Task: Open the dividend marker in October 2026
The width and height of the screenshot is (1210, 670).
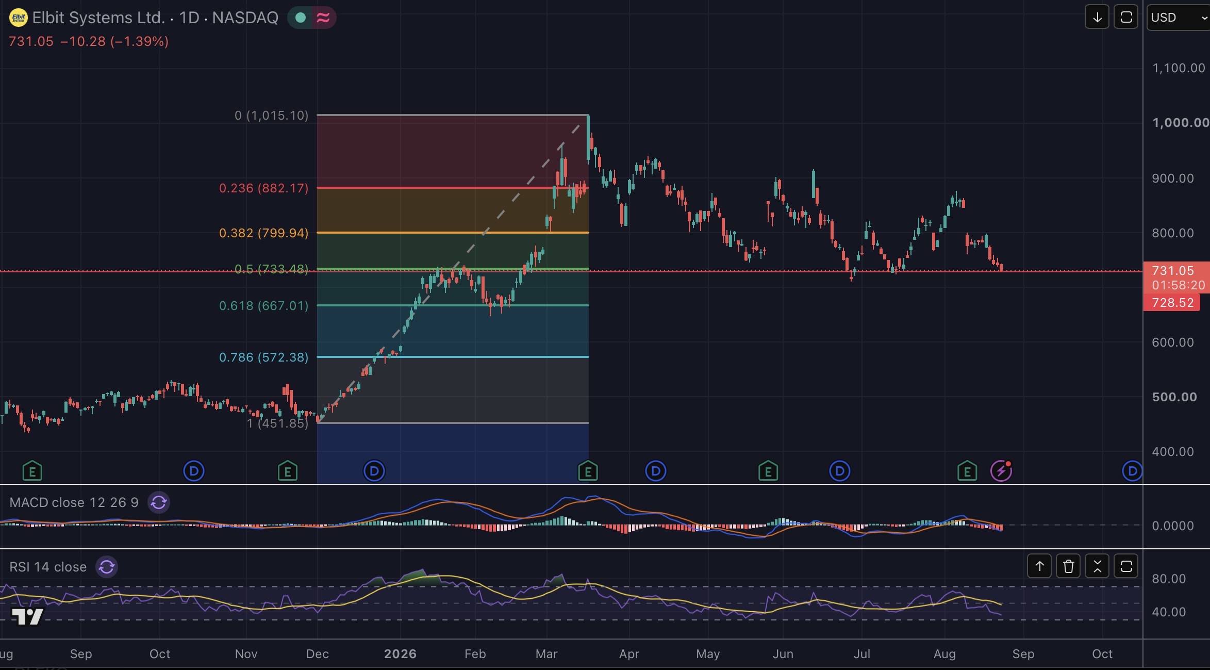Action: pyautogui.click(x=1132, y=471)
